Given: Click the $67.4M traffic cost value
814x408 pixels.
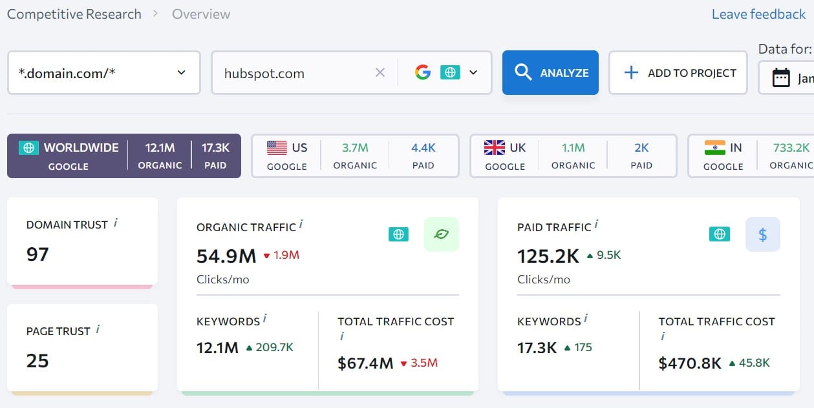Looking at the screenshot, I should coord(365,363).
